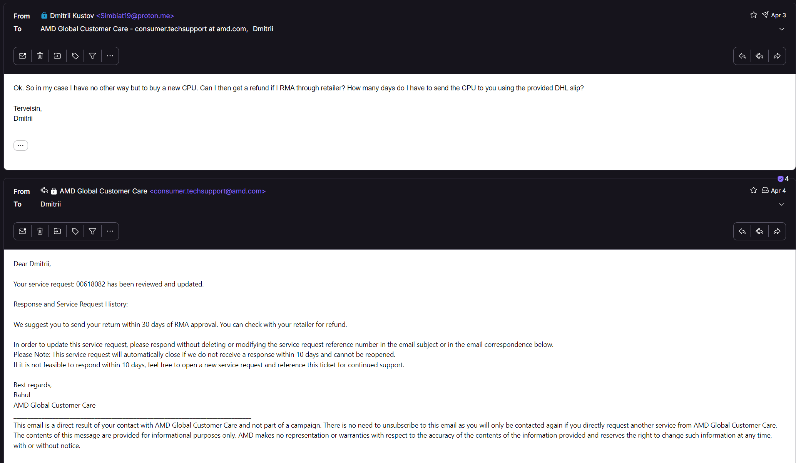Reply all on the Apr 4 email
The image size is (796, 463).
pyautogui.click(x=759, y=231)
